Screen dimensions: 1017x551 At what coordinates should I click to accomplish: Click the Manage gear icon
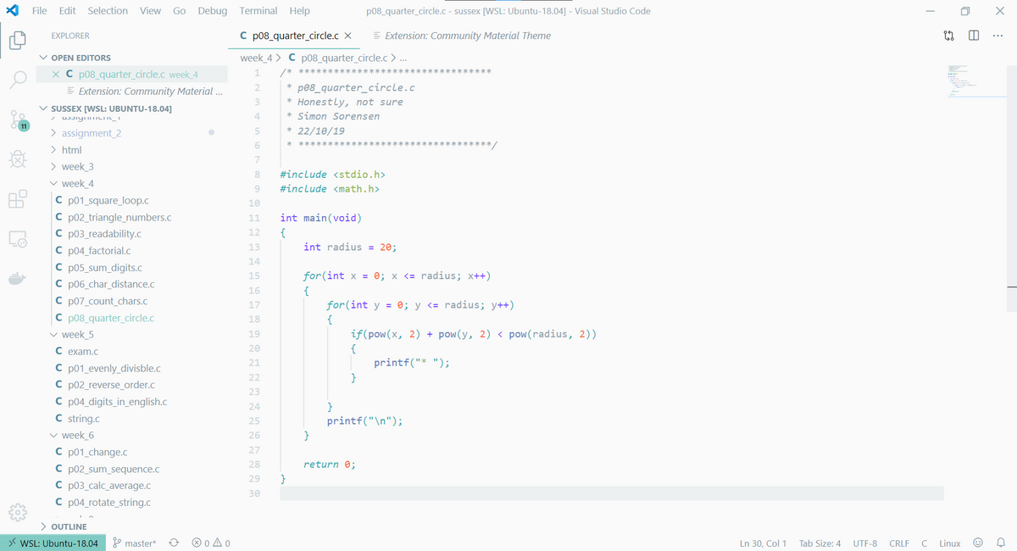19,513
